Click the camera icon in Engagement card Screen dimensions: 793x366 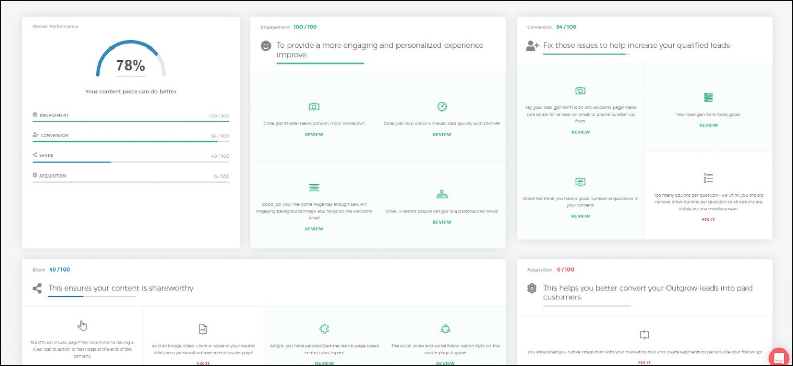tap(313, 107)
